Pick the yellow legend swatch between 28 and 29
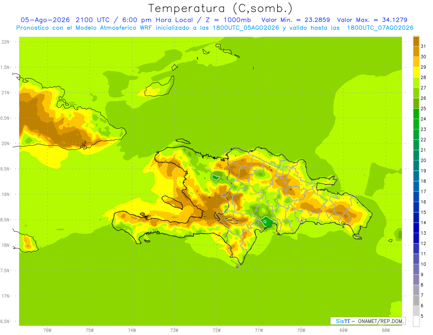Screen dimensions: 433x335 (416, 72)
